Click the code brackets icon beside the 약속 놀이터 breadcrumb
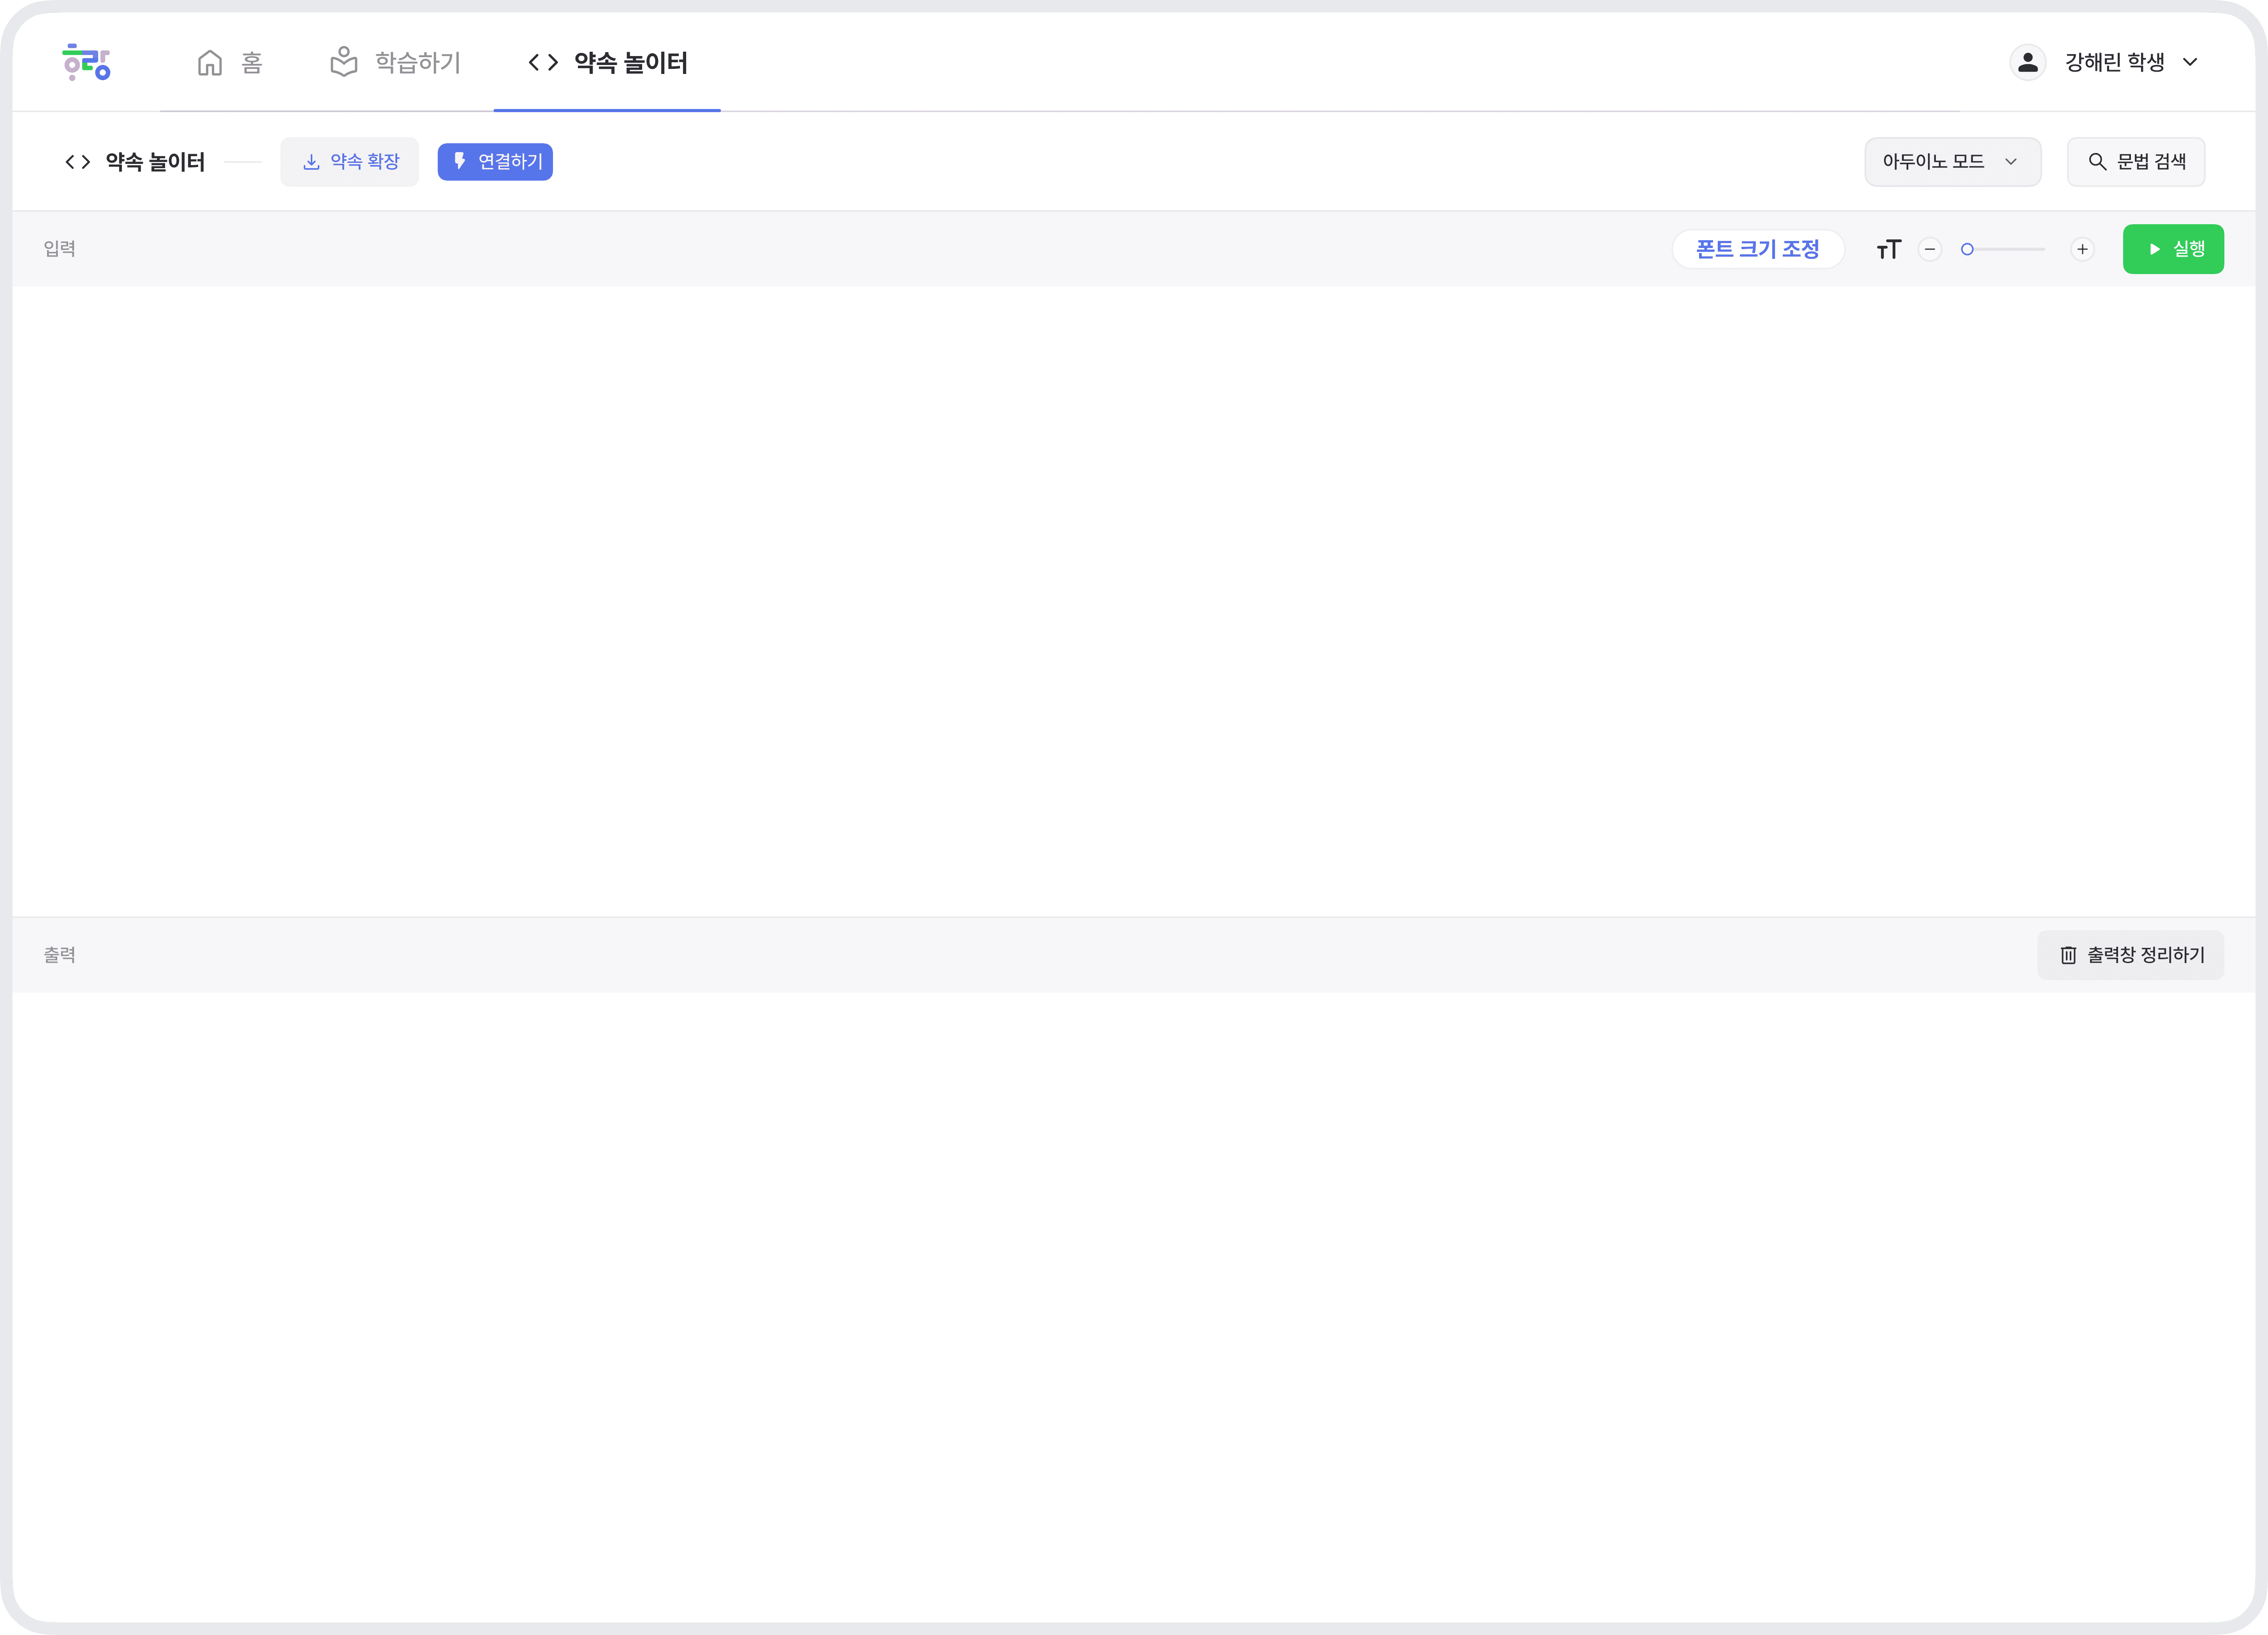The width and height of the screenshot is (2268, 1635). pos(78,162)
